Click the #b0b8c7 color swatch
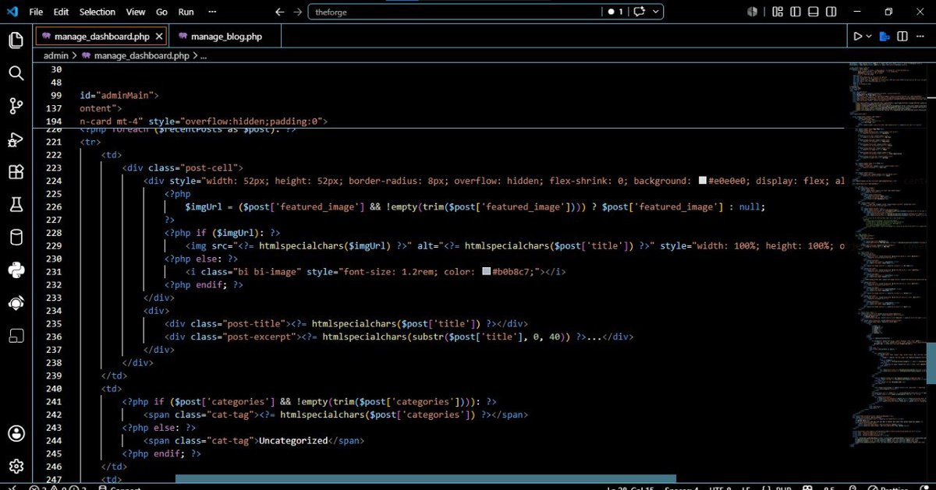This screenshot has height=490, width=936. (x=486, y=271)
